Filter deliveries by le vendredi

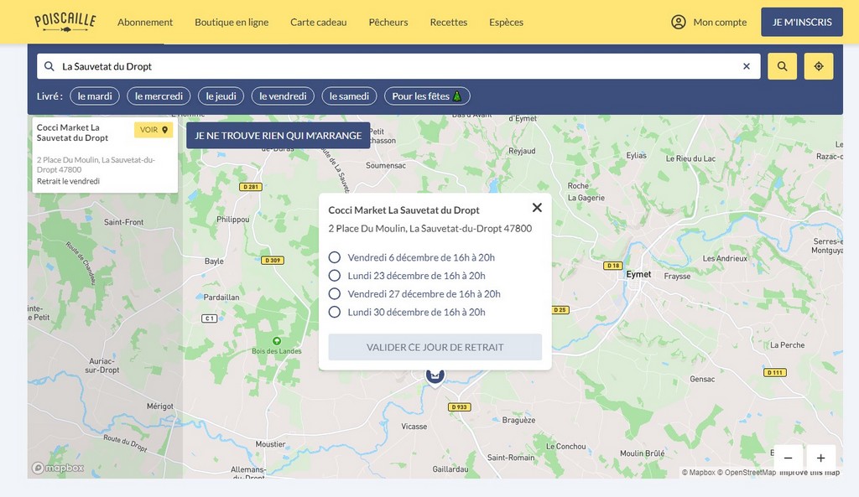[283, 96]
